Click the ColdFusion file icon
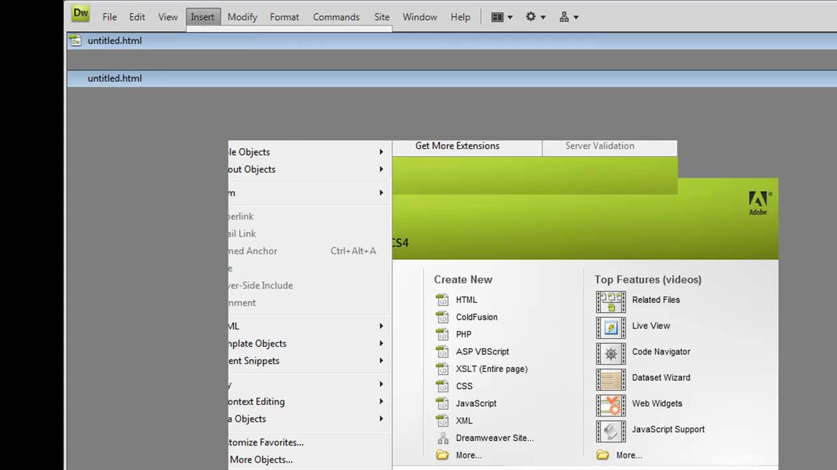Viewport: 837px width, 470px height. (443, 317)
